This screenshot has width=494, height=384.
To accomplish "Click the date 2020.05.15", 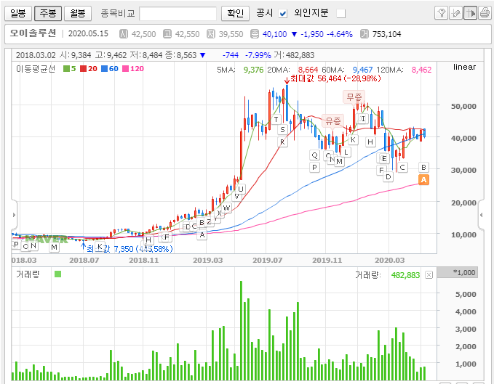I will 88,33.
